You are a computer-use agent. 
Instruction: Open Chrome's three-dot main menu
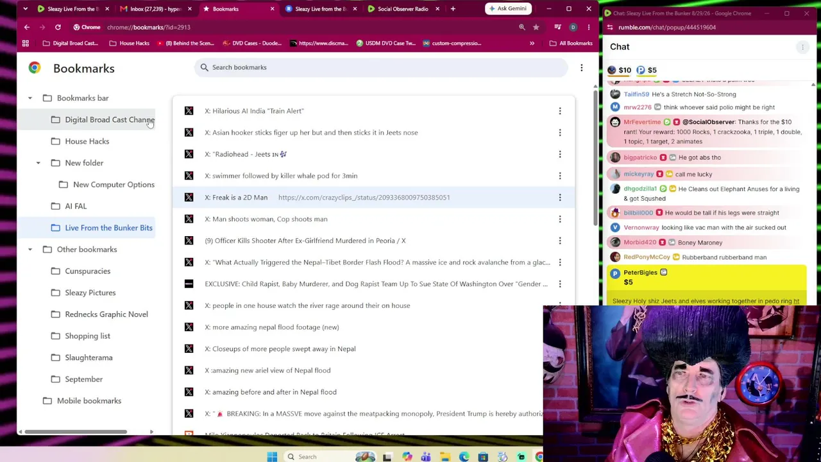(x=588, y=27)
